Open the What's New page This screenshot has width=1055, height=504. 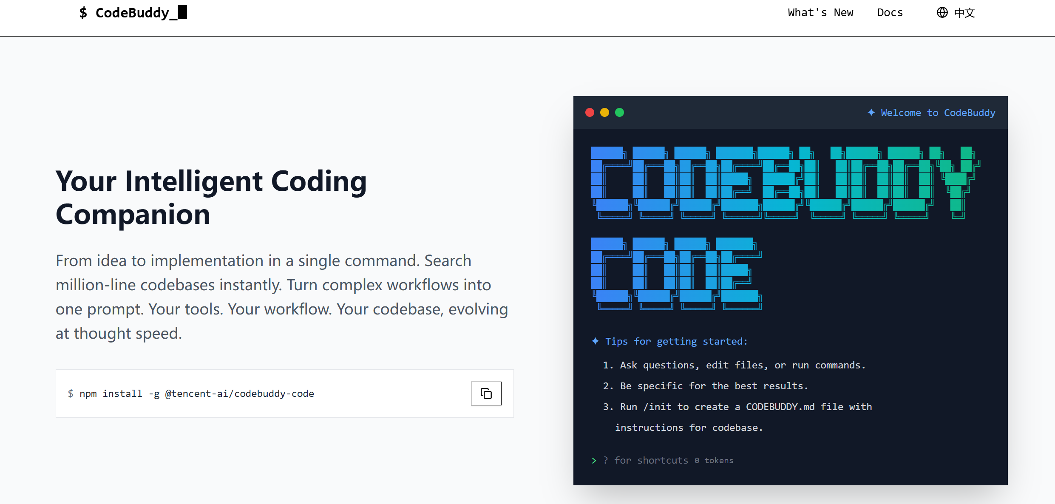click(820, 13)
